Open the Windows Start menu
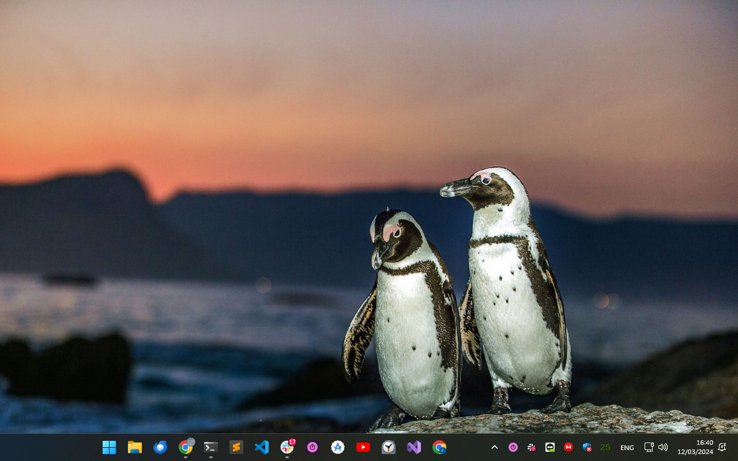Screen dimensions: 738x461 point(109,447)
